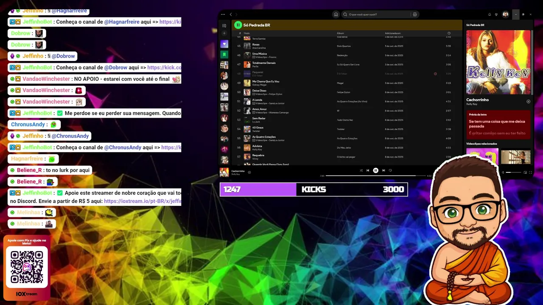Viewport: 543px width, 305px height.
Task: Open artist link Sidney Magal
Action: (259, 85)
